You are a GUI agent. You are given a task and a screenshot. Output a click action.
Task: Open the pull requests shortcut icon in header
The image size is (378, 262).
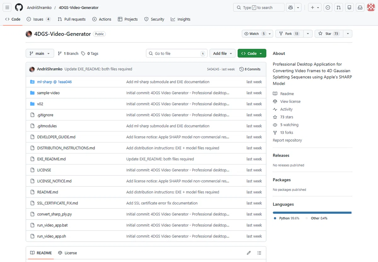coord(338,8)
